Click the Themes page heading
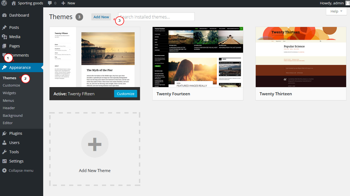Viewport: 350px width, 196px height. tap(61, 17)
